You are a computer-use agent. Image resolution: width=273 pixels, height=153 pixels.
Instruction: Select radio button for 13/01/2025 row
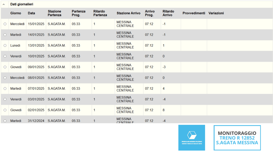point(5,46)
